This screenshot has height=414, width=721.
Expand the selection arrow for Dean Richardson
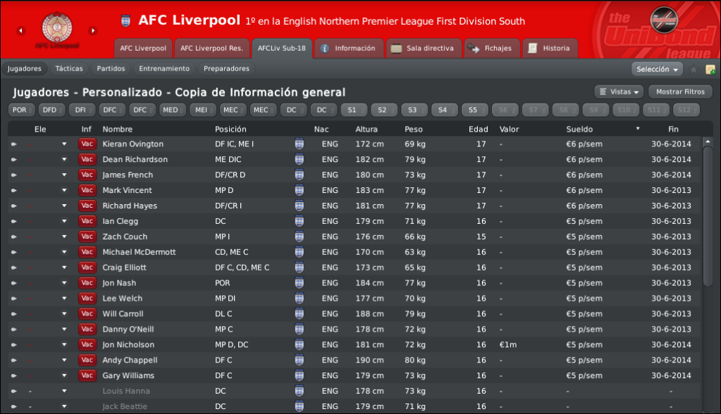(64, 159)
